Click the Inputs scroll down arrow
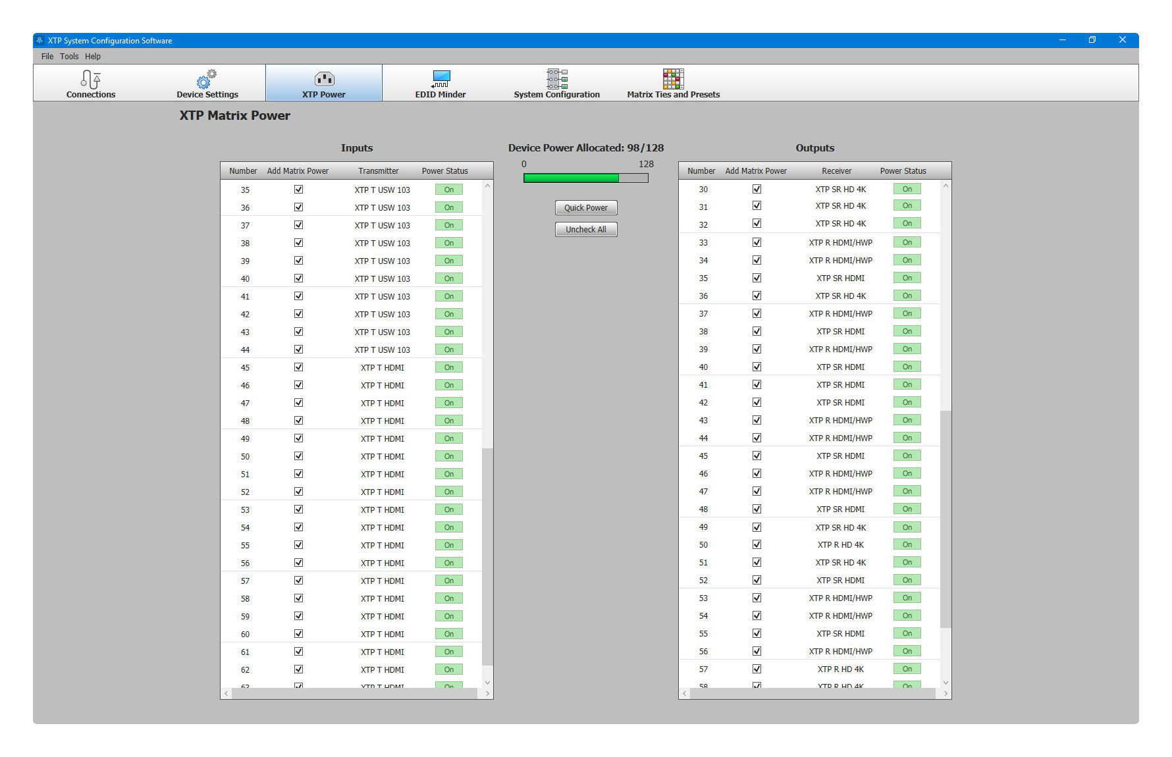 [x=487, y=683]
